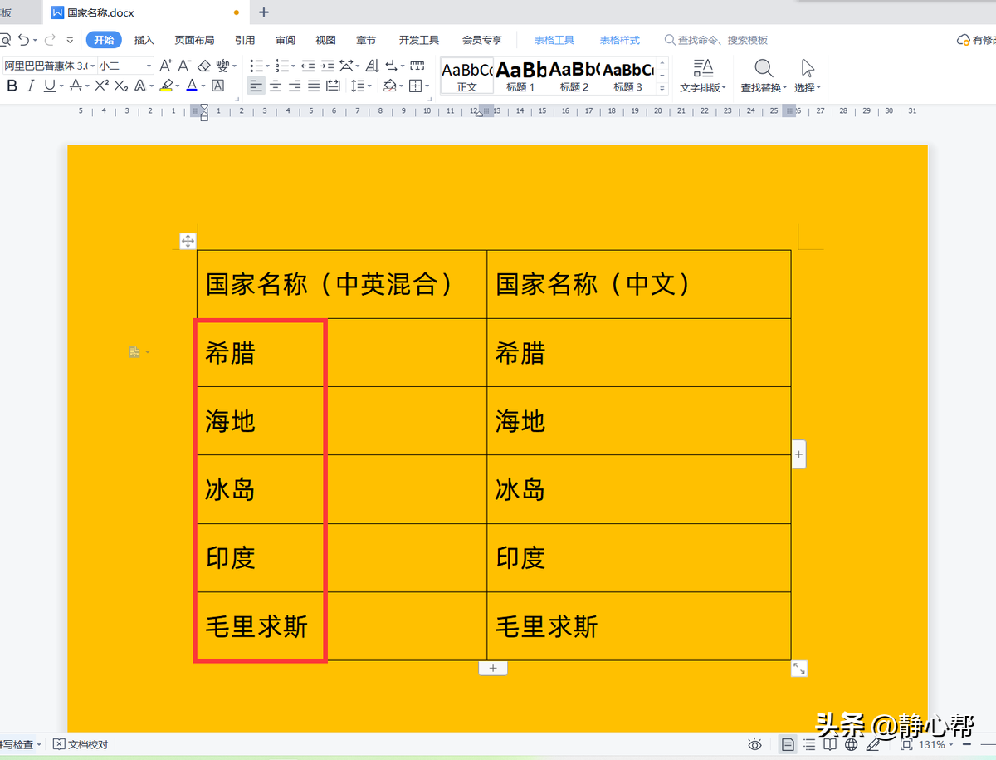Open the 引用 tab
The image size is (996, 760).
coord(245,40)
